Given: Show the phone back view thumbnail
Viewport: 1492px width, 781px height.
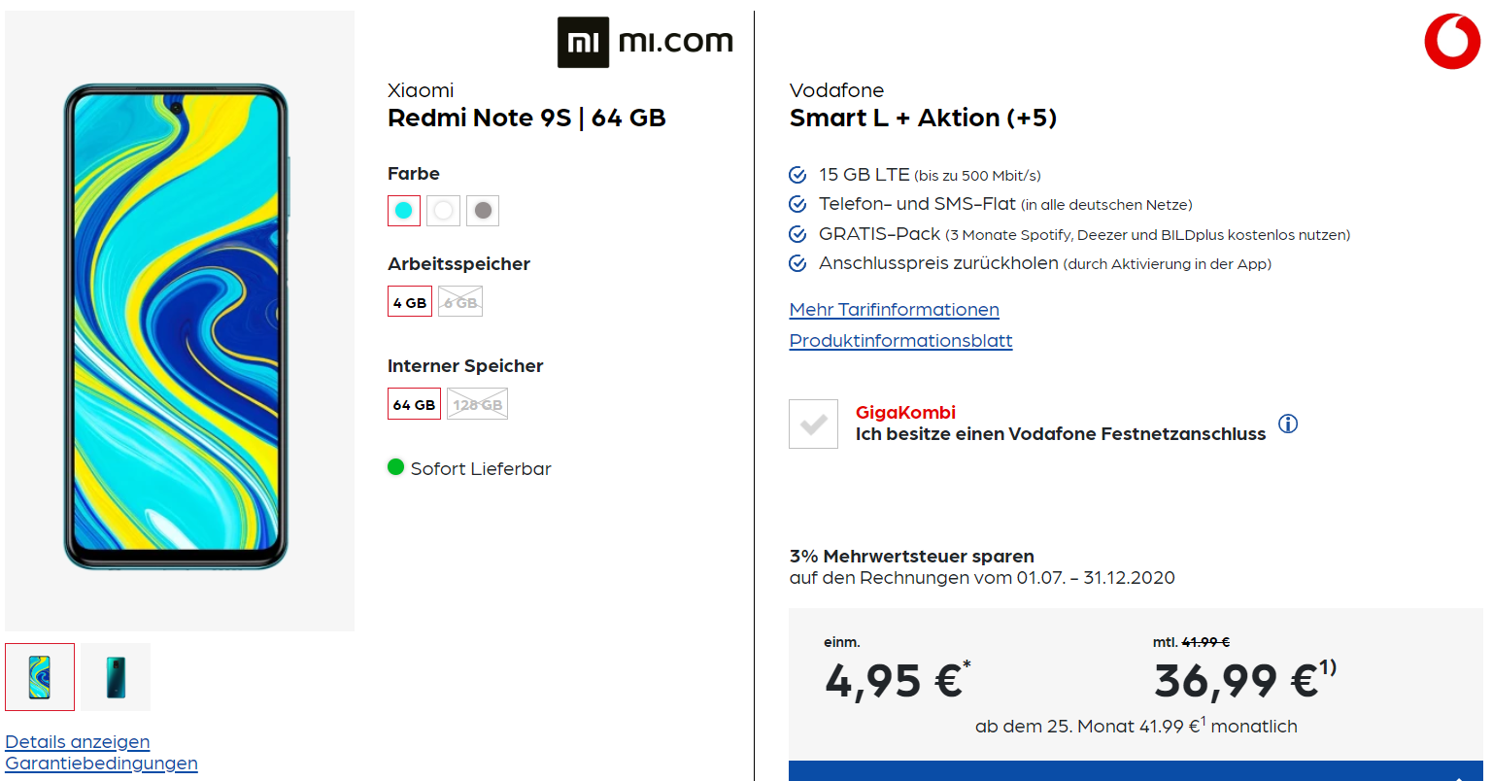Looking at the screenshot, I should [116, 677].
